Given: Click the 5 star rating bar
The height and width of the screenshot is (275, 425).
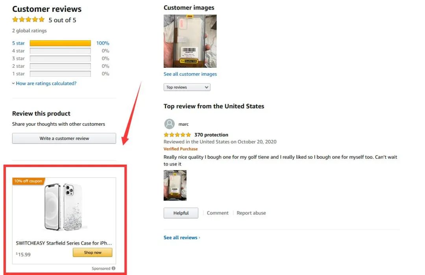Looking at the screenshot, I should pyautogui.click(x=60, y=43).
